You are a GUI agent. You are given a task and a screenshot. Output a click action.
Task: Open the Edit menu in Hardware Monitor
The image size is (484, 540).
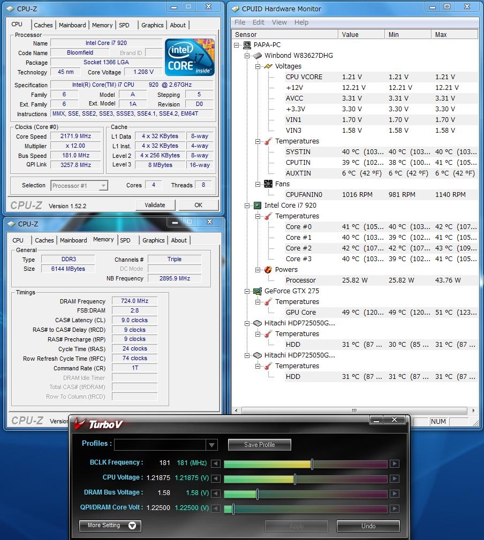tap(259, 22)
